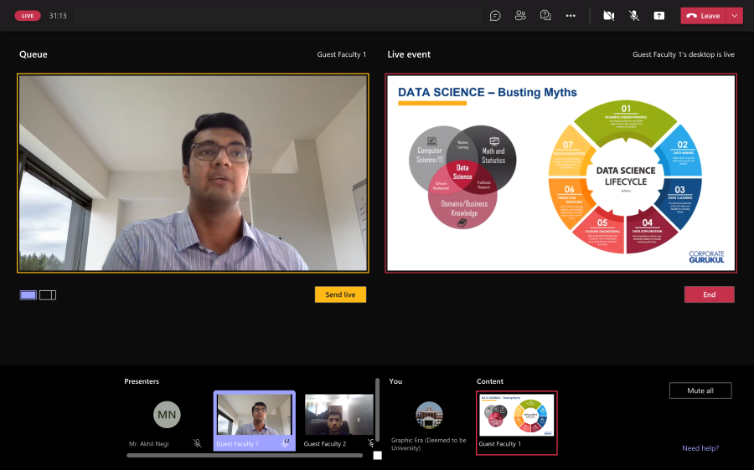This screenshot has width=754, height=470.
Task: Click the presenters vertical scrollbar
Action: pos(378,411)
